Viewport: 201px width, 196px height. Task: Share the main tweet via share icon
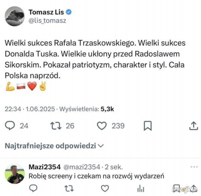(194, 126)
